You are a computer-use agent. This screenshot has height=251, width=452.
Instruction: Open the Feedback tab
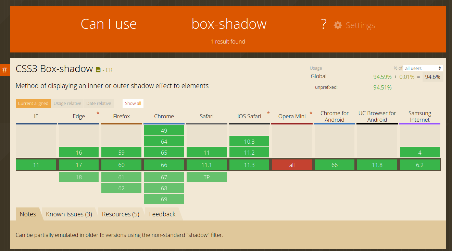pos(162,214)
